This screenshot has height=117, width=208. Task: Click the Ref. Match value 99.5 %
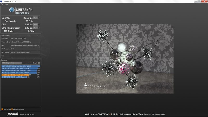pos(29,21)
